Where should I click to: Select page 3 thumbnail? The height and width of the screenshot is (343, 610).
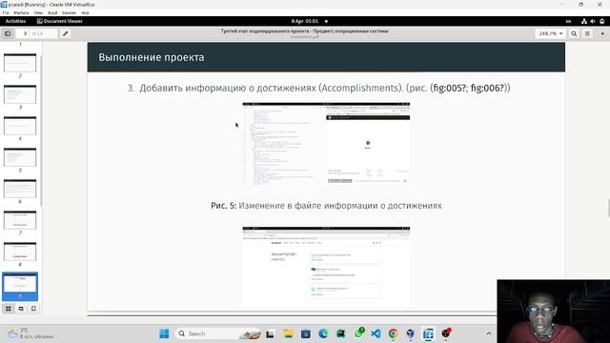(20, 94)
